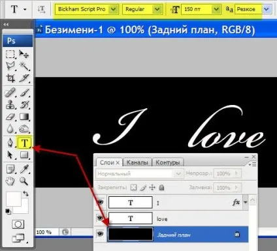Select the Magic Wand tool
277x251 pixels.
click(24, 66)
